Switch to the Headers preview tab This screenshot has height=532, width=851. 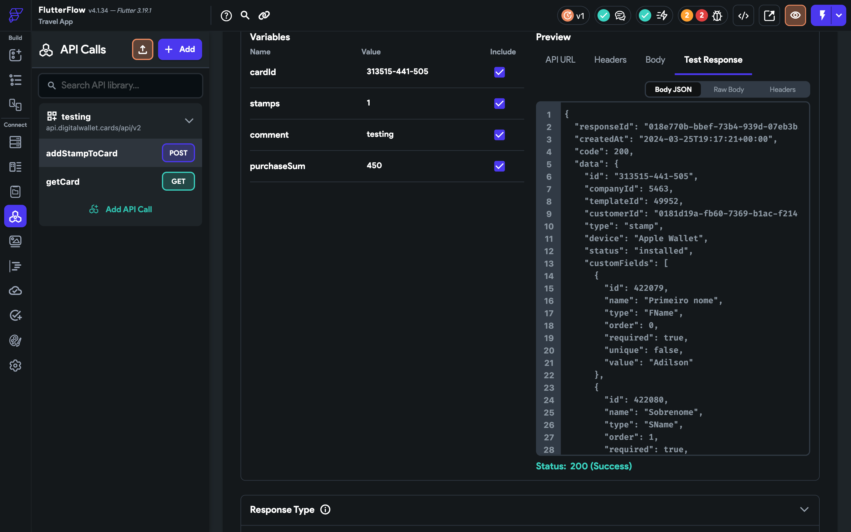[x=610, y=60]
